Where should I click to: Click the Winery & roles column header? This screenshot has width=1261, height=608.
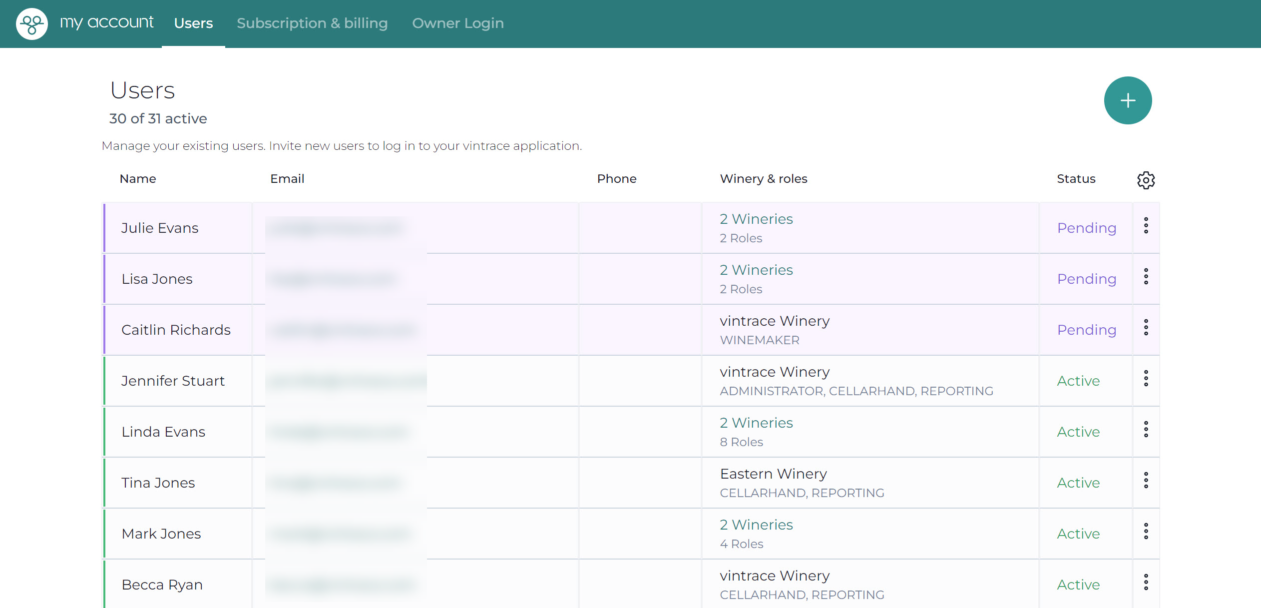[764, 179]
